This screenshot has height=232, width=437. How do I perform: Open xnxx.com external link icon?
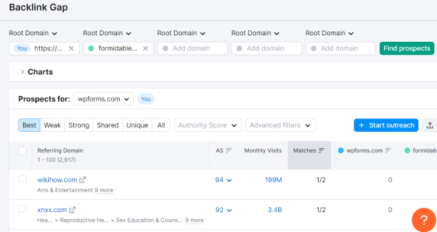point(73,210)
